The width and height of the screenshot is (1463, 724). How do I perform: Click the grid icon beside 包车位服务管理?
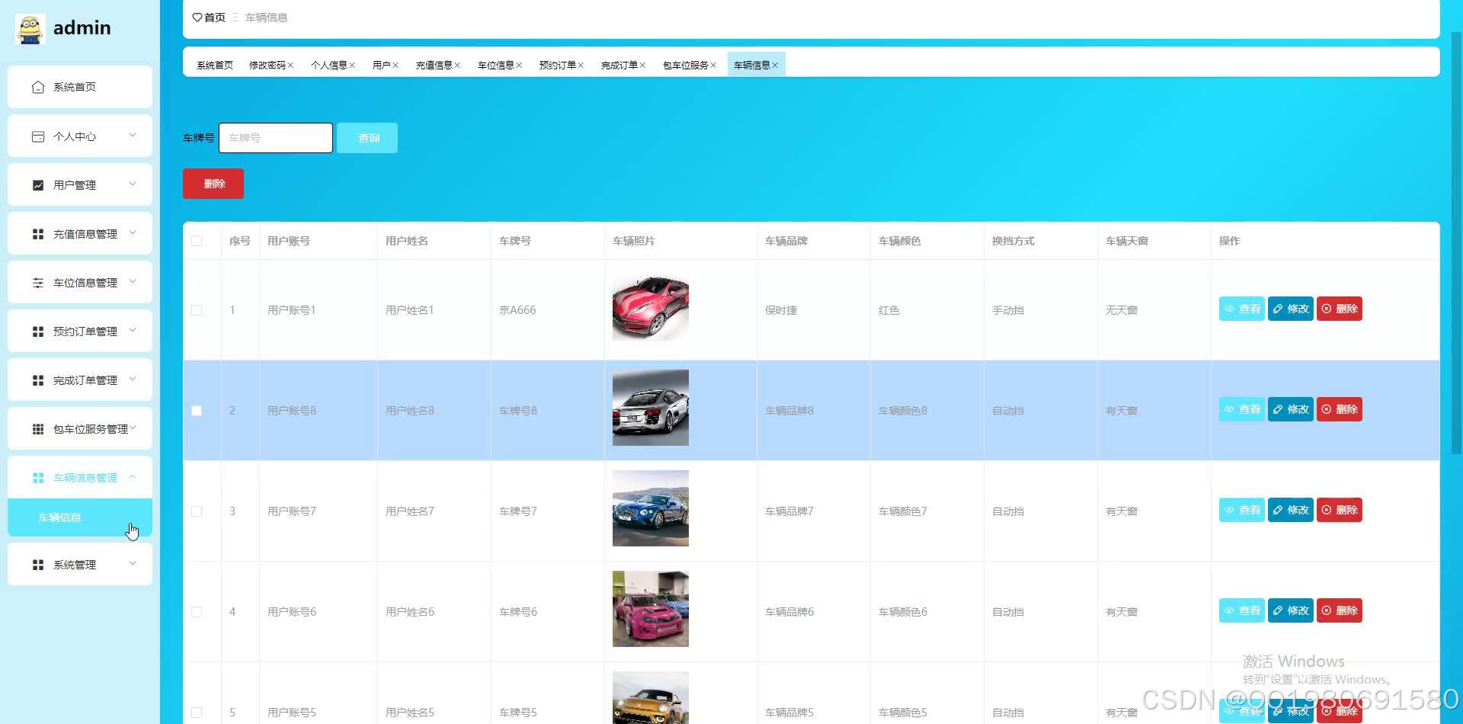38,429
